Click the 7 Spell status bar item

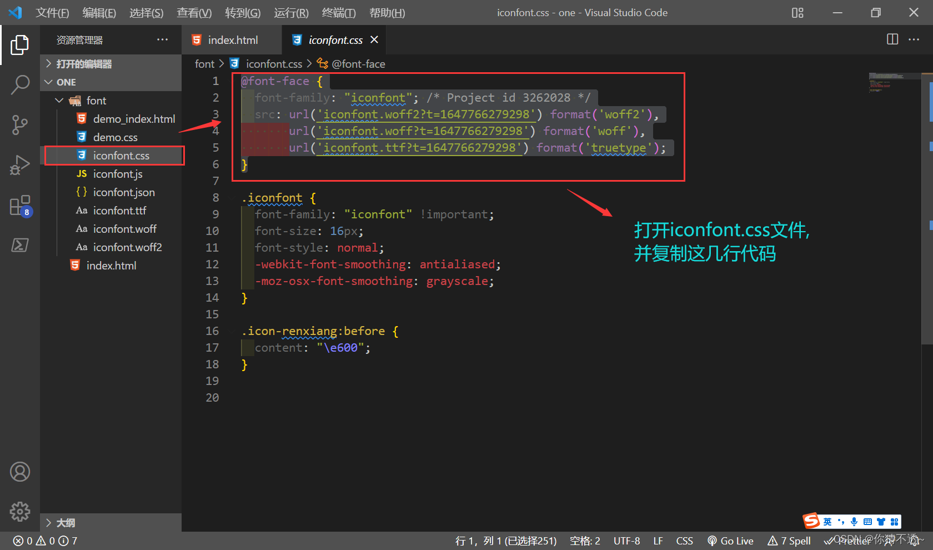click(x=789, y=541)
